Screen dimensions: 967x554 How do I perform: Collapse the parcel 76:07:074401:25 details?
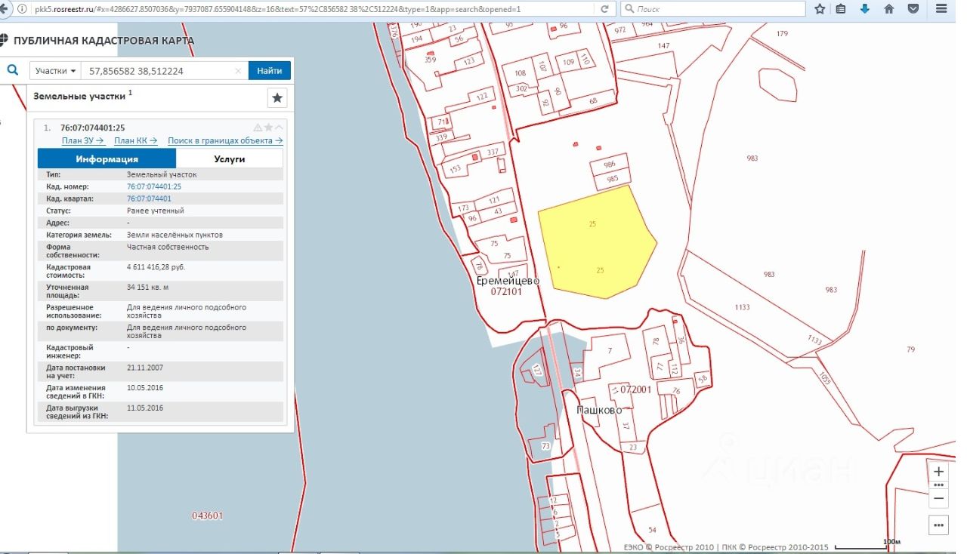point(279,128)
